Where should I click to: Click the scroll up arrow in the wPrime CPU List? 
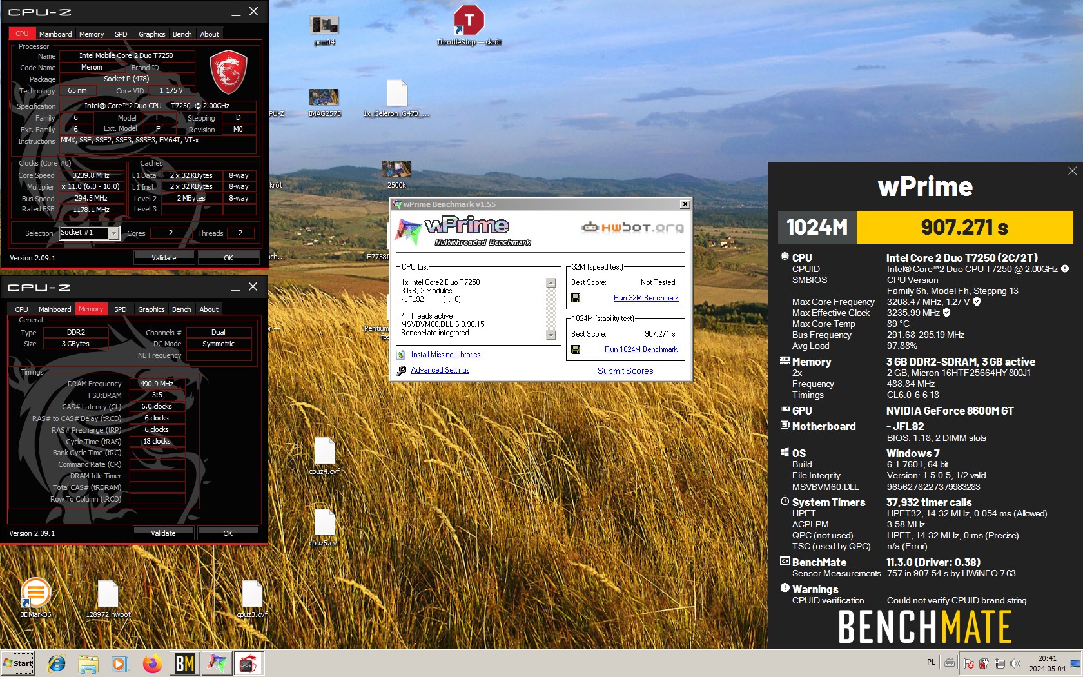pos(551,283)
